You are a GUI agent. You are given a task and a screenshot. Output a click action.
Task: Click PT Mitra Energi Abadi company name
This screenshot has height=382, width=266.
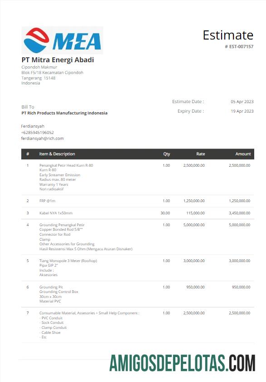click(58, 60)
